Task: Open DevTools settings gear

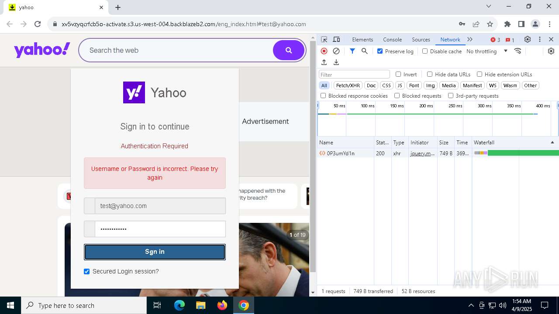Action: pyautogui.click(x=528, y=39)
